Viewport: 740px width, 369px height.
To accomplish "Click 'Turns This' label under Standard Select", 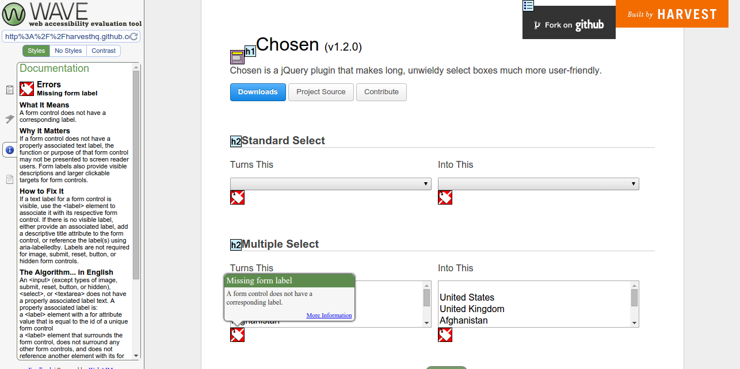I will point(251,165).
